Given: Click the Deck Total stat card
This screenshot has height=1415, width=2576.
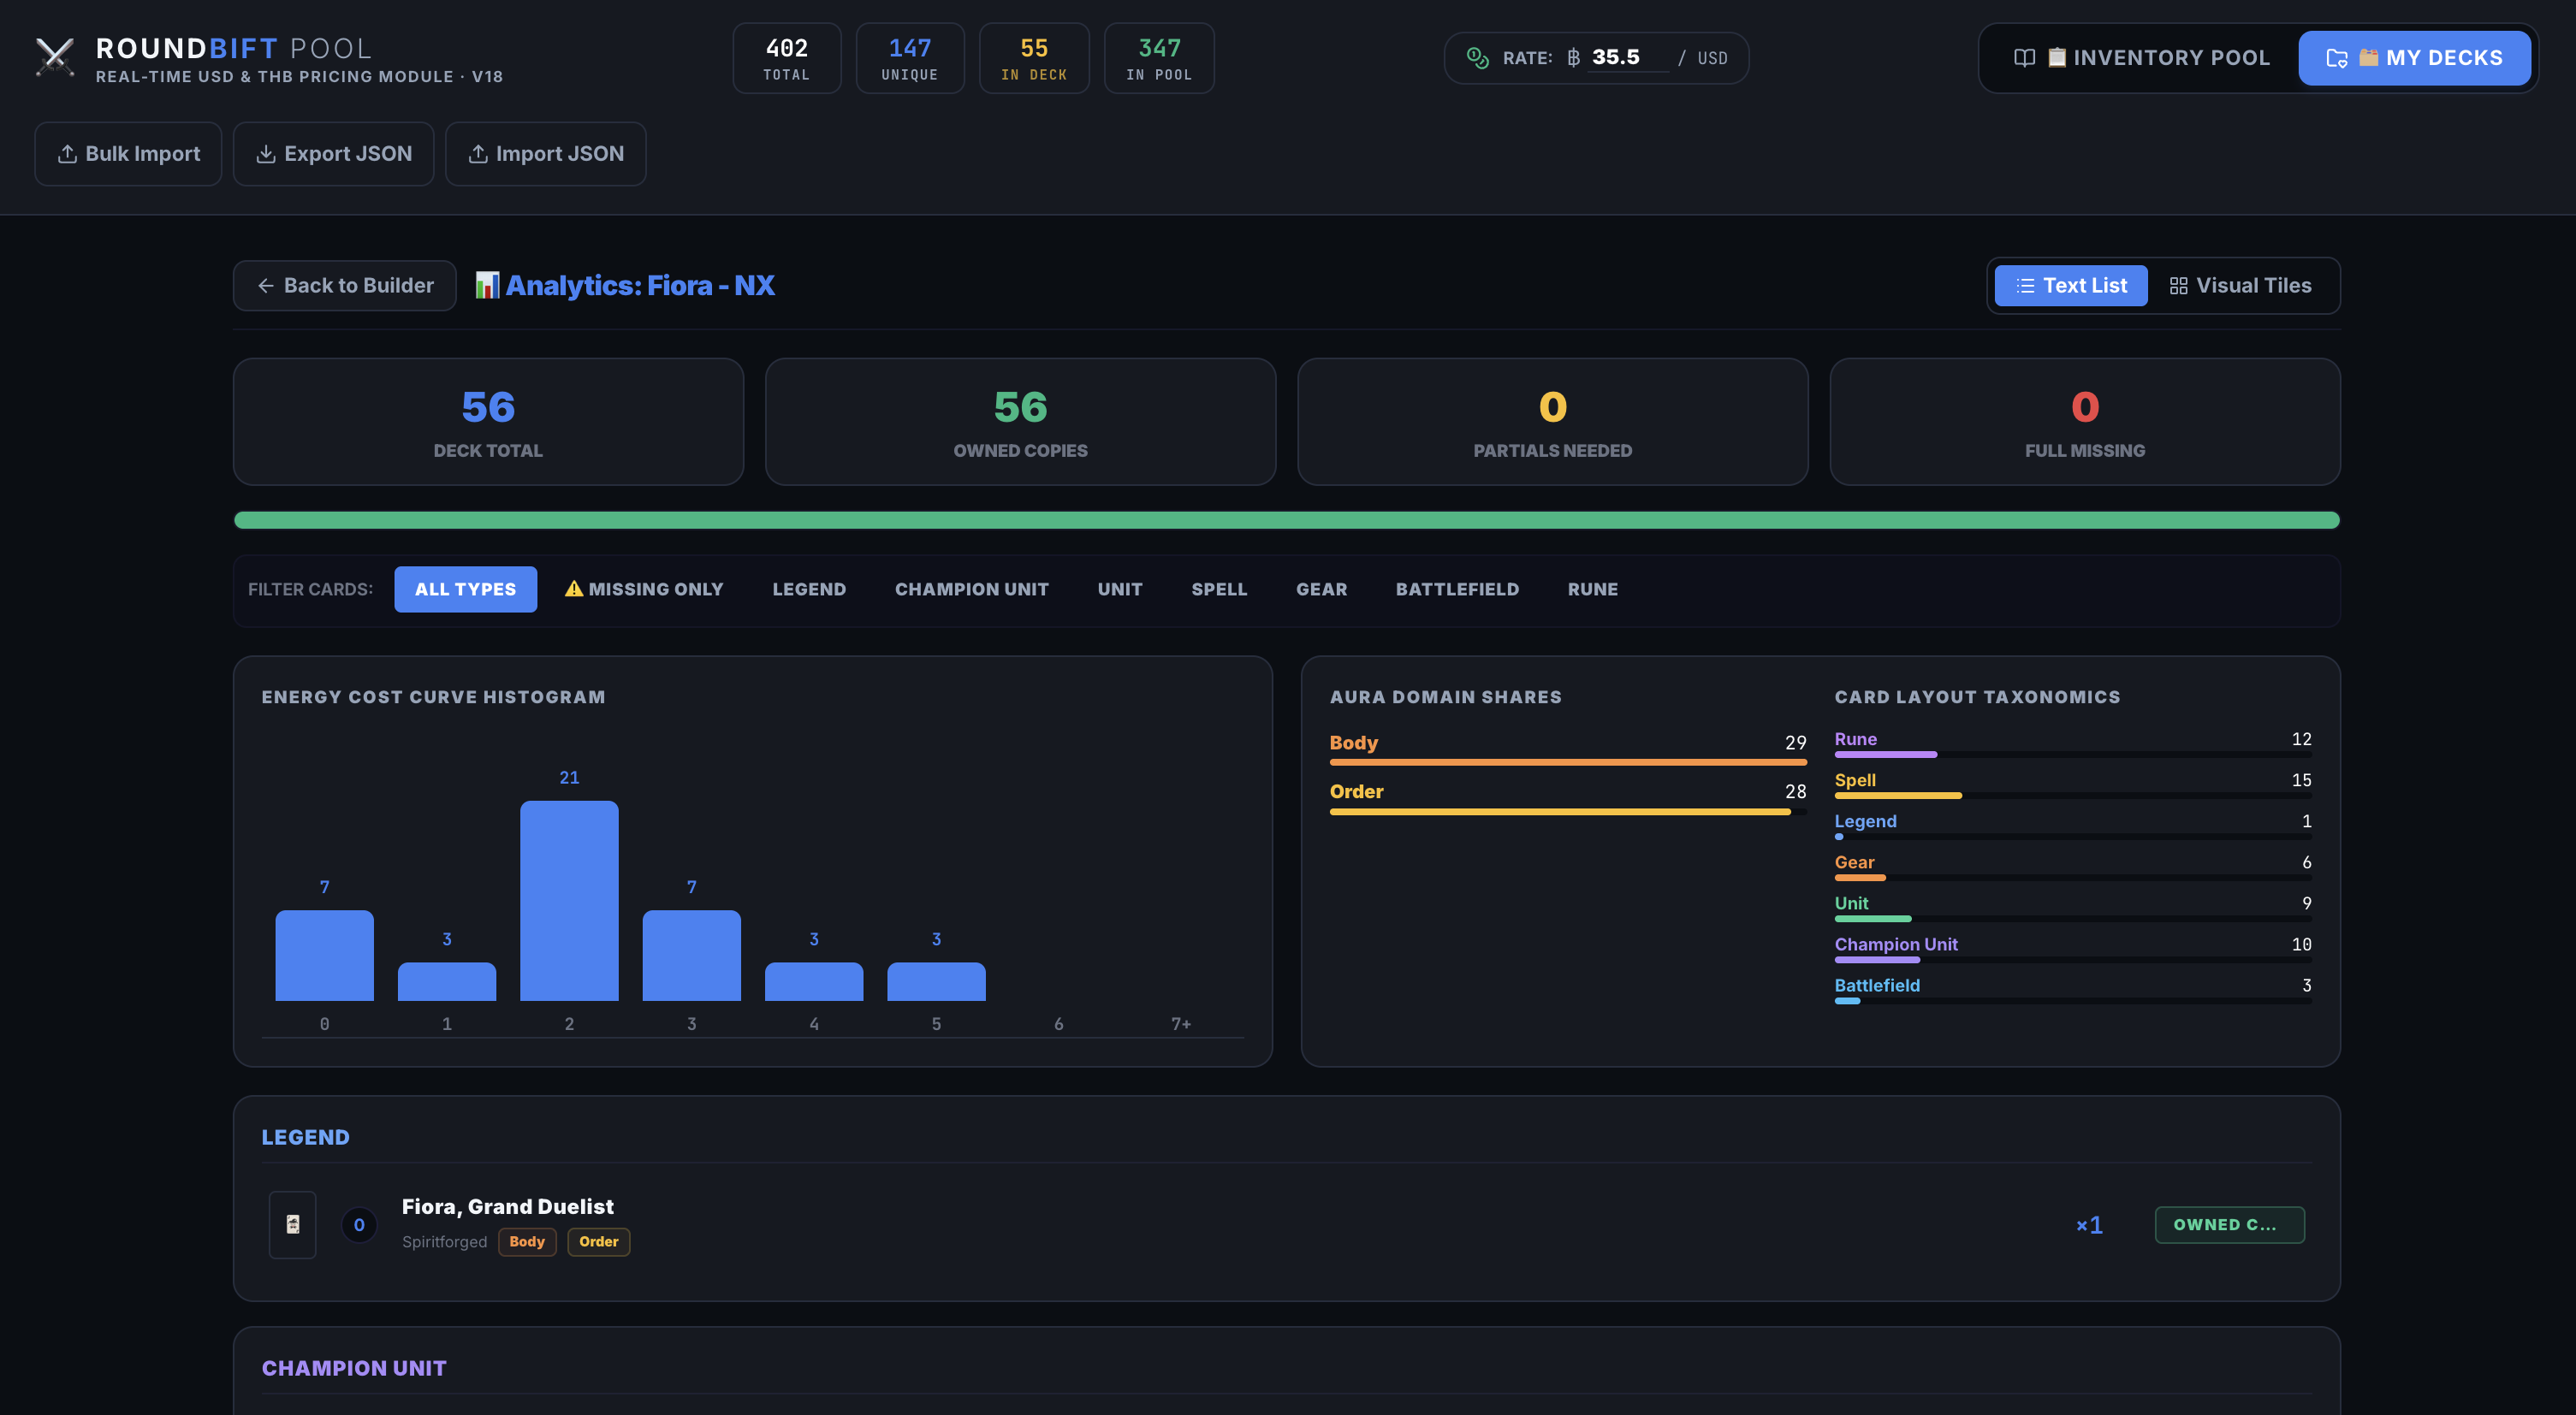Looking at the screenshot, I should pyautogui.click(x=488, y=422).
